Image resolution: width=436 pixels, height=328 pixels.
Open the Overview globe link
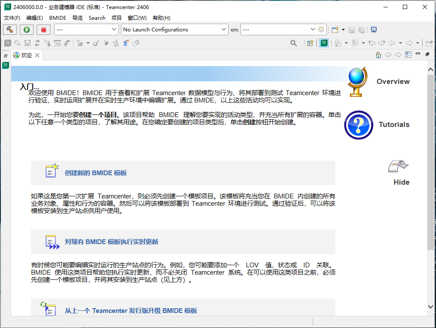379,81
